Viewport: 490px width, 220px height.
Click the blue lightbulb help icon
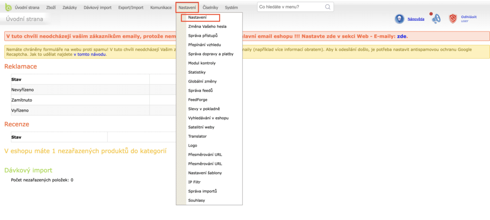[x=400, y=19]
